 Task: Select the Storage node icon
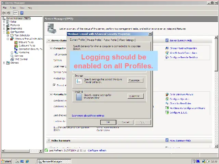point(8,63)
